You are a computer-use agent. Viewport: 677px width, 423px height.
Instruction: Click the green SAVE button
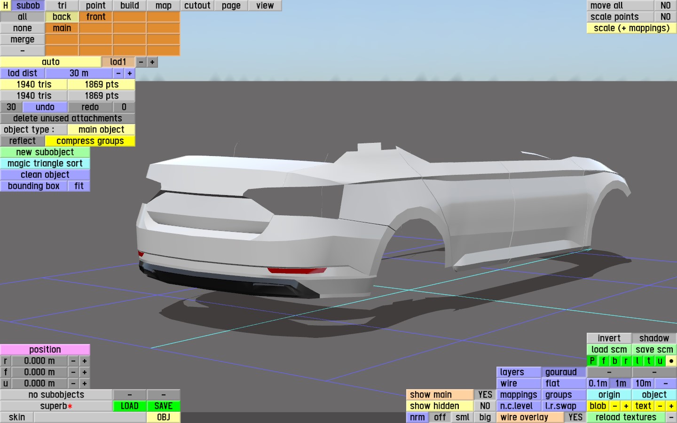point(164,406)
